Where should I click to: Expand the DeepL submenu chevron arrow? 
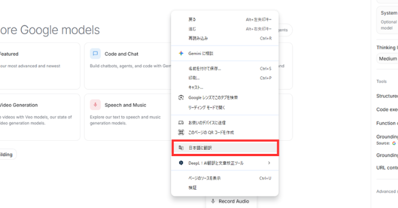click(269, 163)
